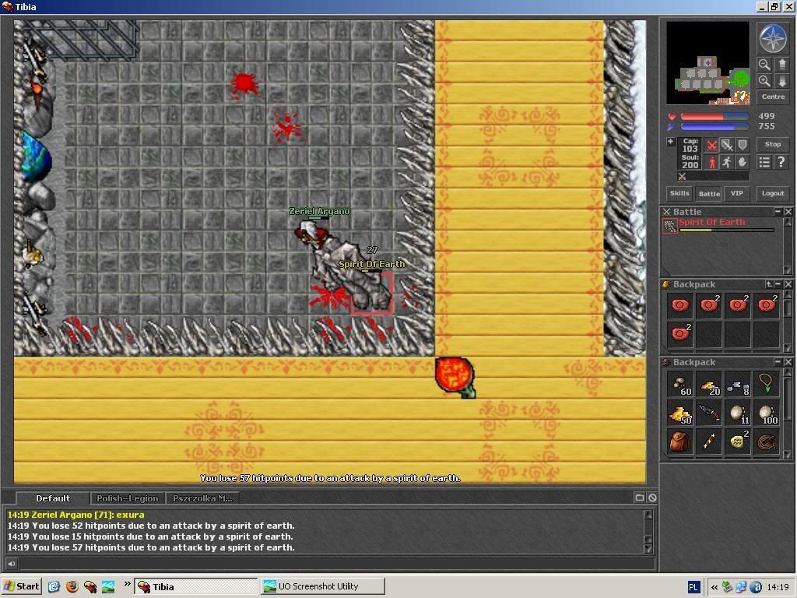Click the PL language indicator in tray
Viewport: 797px width, 598px height.
(693, 587)
